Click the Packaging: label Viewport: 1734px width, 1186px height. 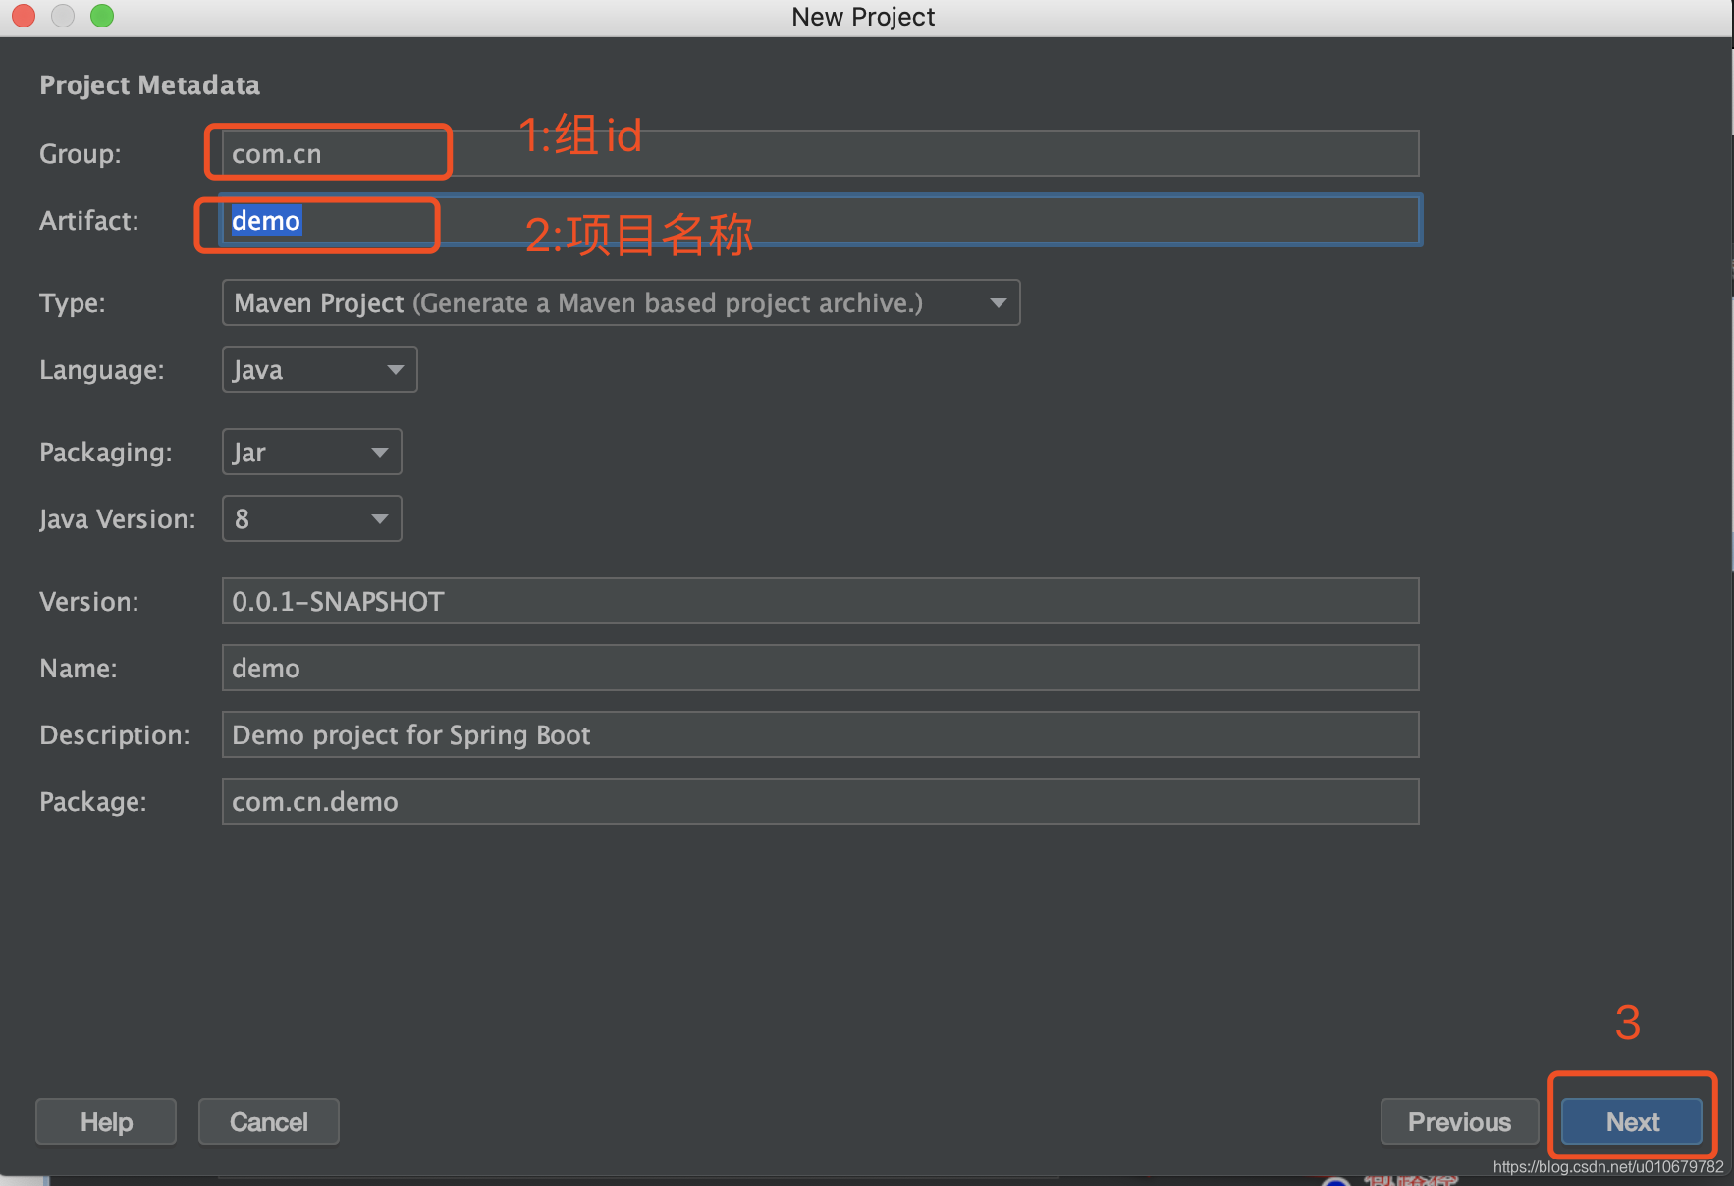106,453
